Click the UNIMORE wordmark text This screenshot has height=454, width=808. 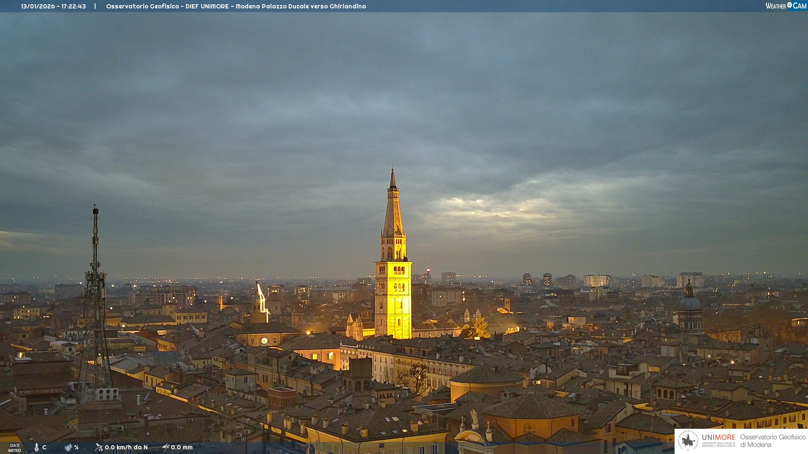click(x=718, y=438)
